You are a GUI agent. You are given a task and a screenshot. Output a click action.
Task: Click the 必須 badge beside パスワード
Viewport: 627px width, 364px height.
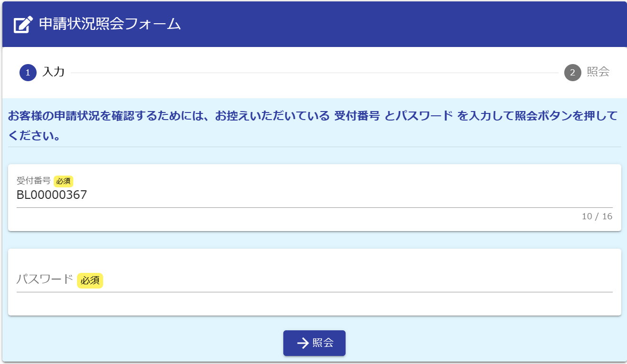[x=90, y=280]
